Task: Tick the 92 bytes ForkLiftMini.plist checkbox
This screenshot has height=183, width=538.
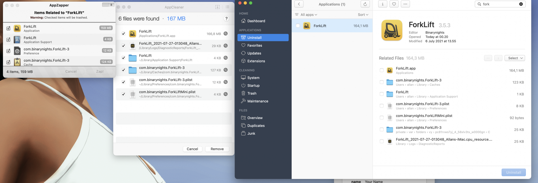Action: click(381, 118)
